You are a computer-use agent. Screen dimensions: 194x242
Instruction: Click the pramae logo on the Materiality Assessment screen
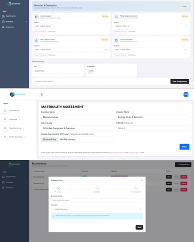pos(18,94)
